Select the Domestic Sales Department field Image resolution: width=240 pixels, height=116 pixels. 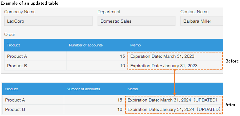pos(136,21)
